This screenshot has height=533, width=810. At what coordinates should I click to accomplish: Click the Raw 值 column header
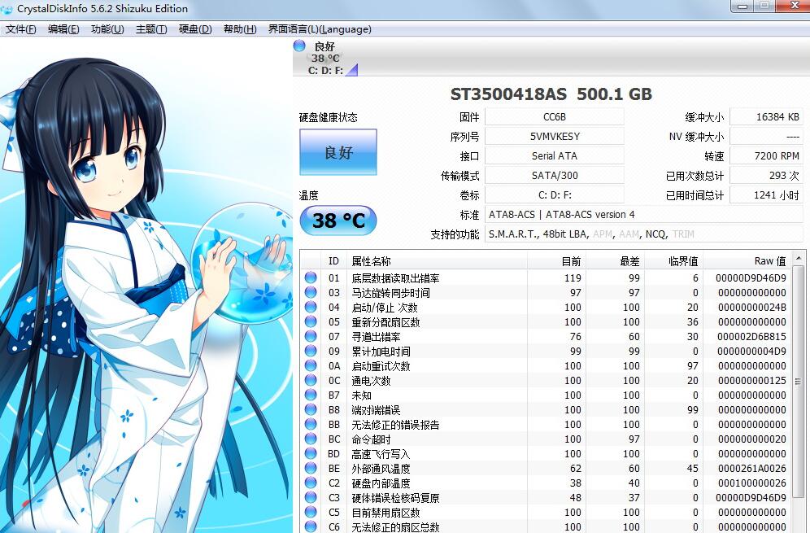coord(747,261)
